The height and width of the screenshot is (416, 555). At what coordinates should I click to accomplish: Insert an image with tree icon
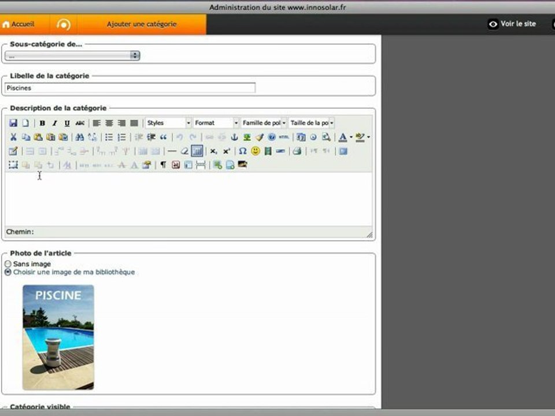coord(247,137)
